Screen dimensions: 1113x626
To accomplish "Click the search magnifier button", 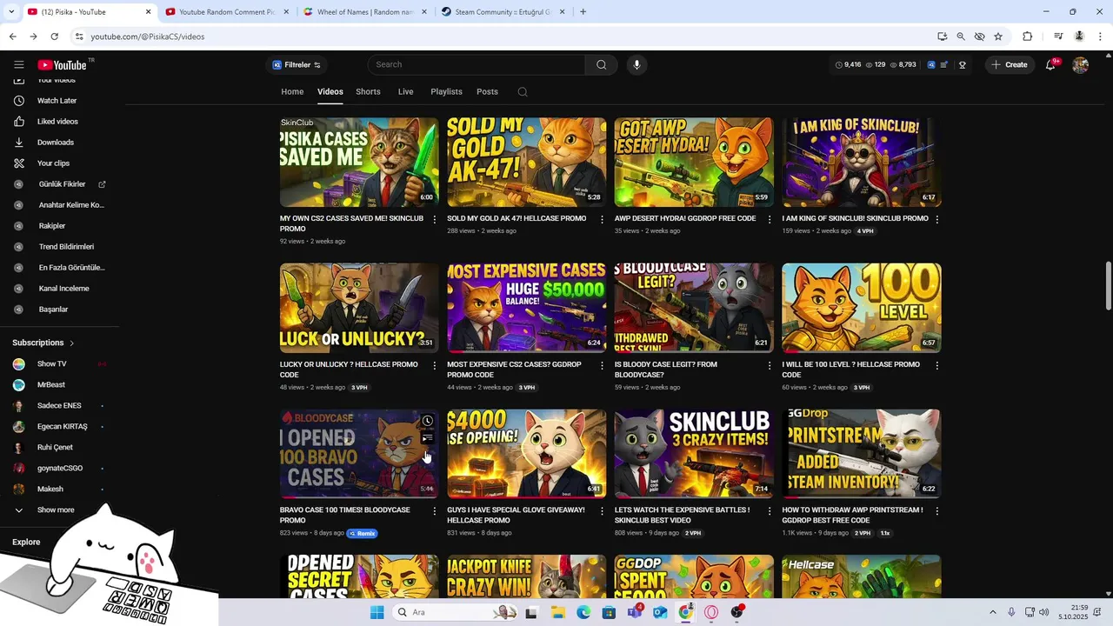I will [x=601, y=64].
